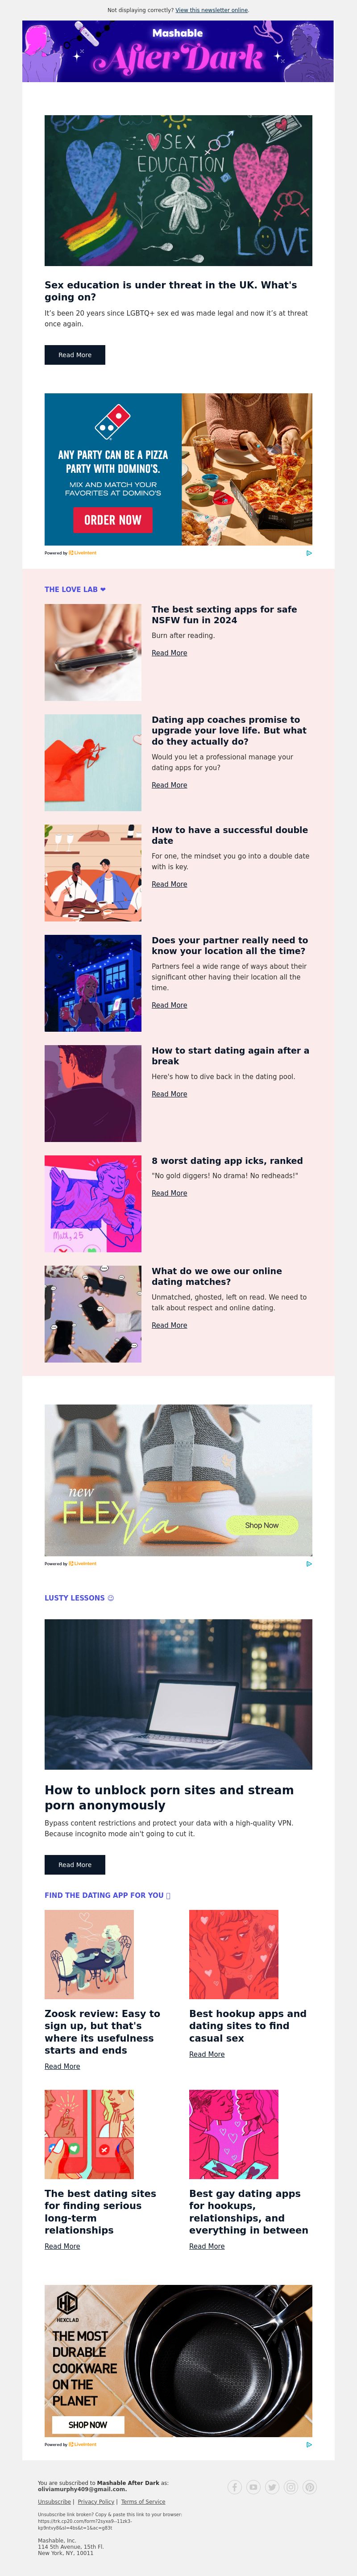The height and width of the screenshot is (2576, 357).
Task: Open Read More for sexting apps article
Action: click(x=169, y=653)
